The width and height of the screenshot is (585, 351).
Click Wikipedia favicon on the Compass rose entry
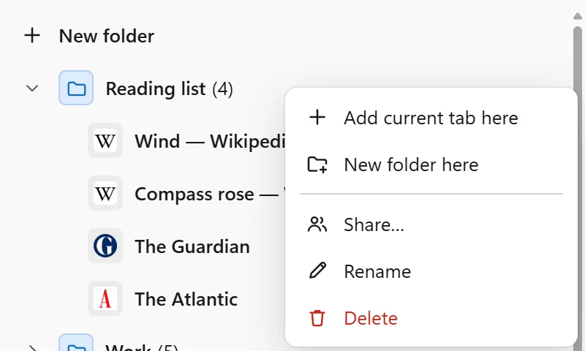coord(105,193)
